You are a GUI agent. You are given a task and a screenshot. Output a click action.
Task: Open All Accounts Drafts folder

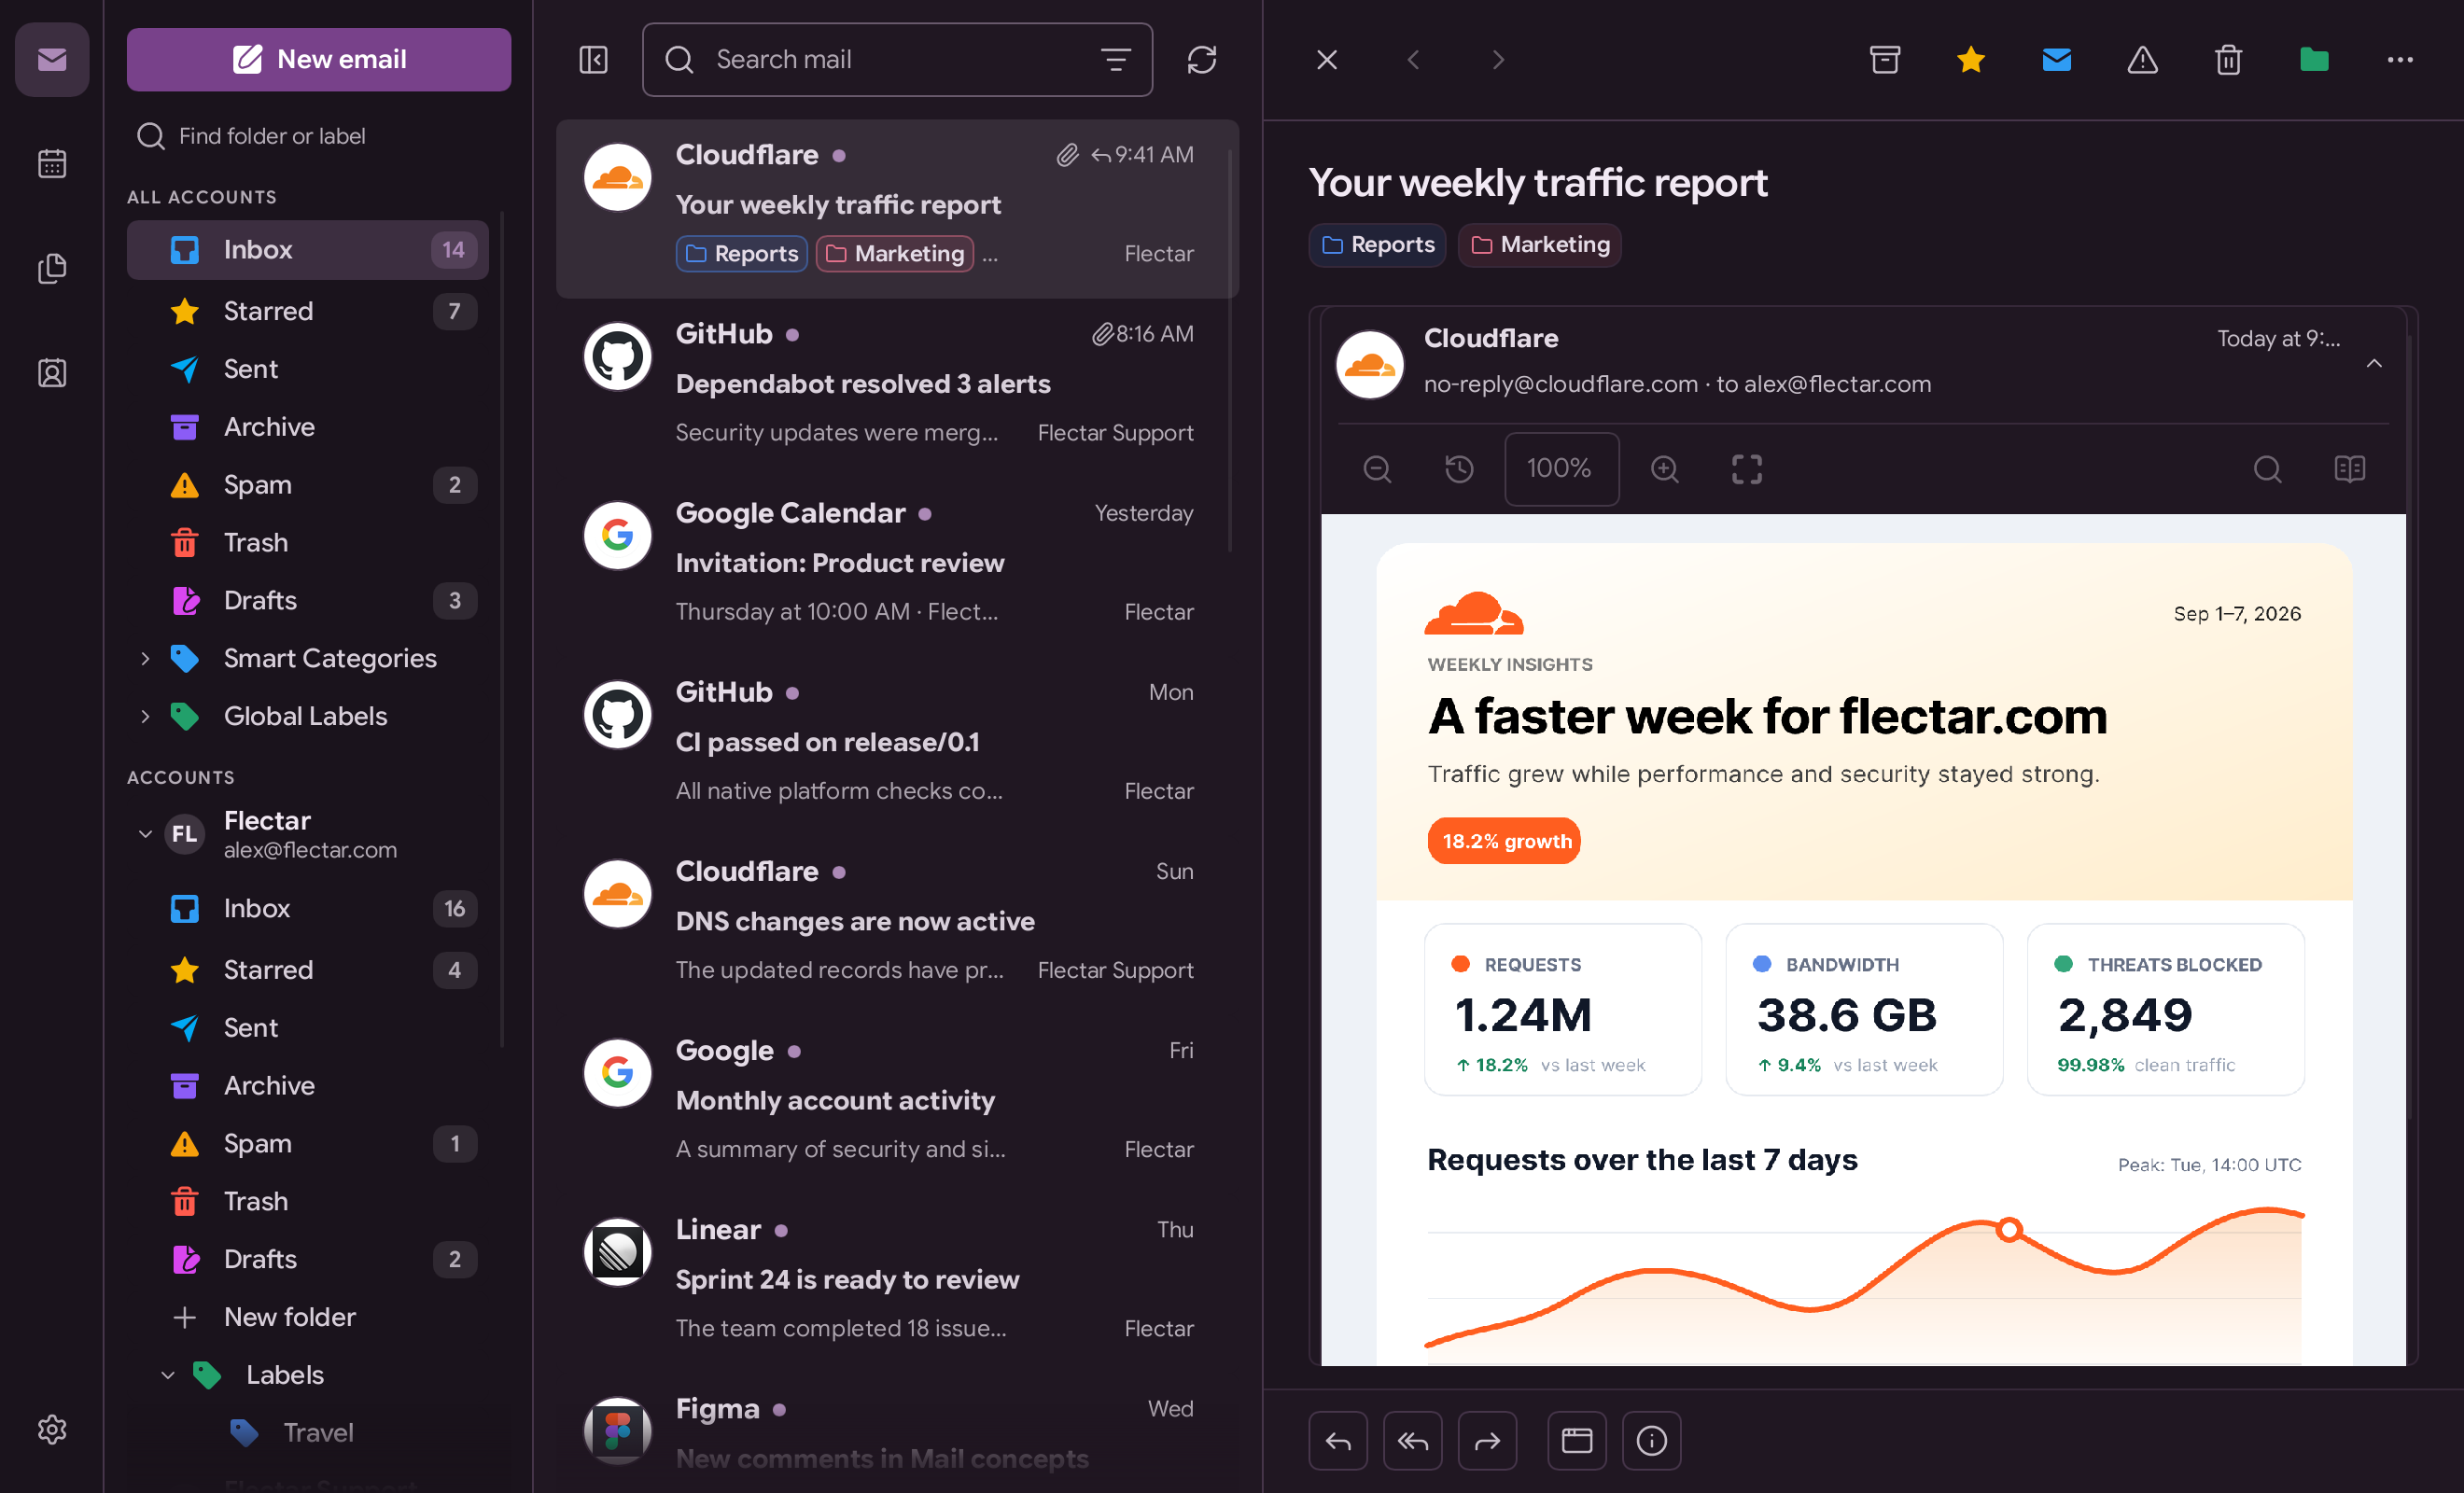click(x=307, y=601)
